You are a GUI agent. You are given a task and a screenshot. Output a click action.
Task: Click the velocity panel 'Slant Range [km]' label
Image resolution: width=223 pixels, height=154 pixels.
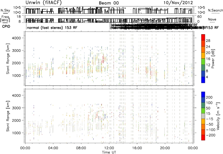[x=8, y=116]
